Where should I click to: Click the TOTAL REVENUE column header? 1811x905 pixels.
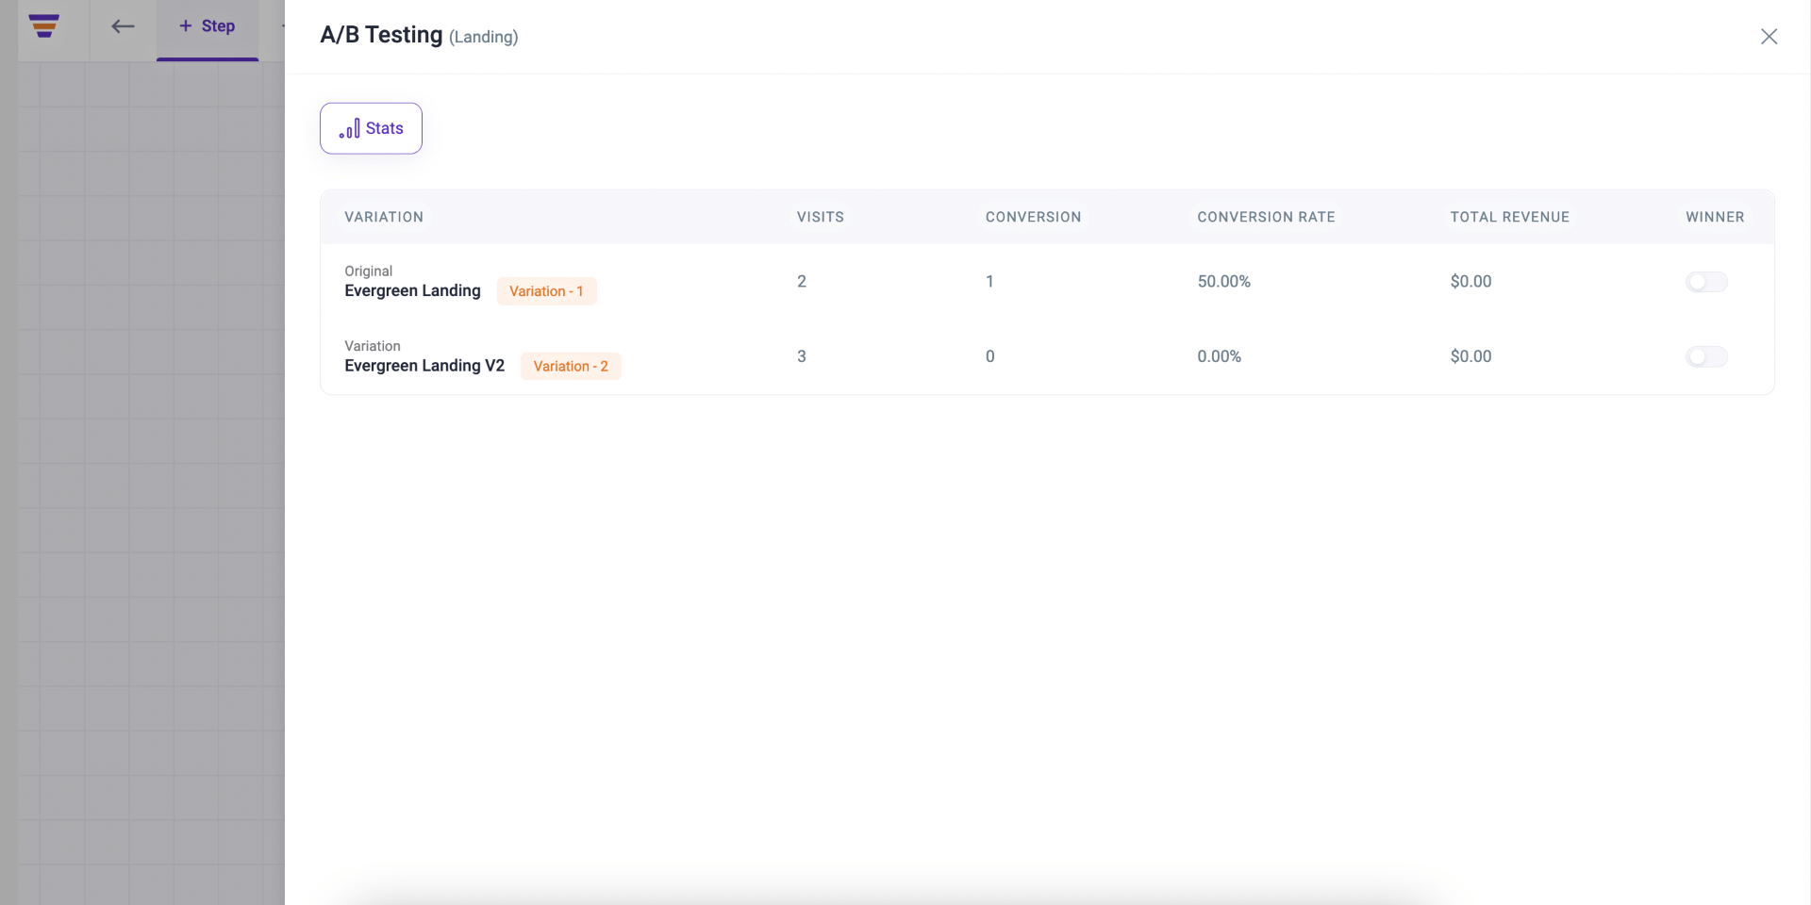(1510, 217)
